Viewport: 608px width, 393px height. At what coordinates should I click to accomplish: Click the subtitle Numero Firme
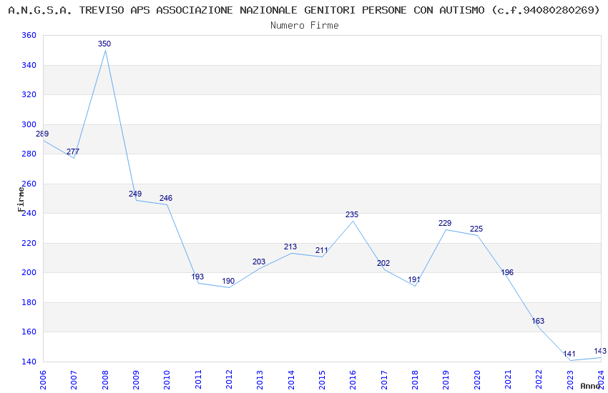[305, 26]
